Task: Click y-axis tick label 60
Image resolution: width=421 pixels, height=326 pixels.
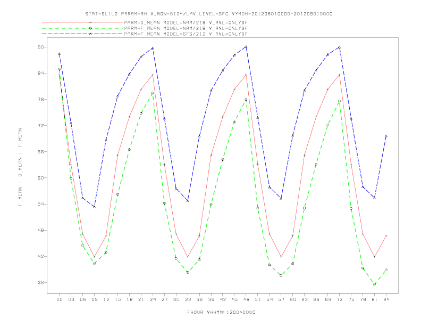Action: (x=41, y=178)
